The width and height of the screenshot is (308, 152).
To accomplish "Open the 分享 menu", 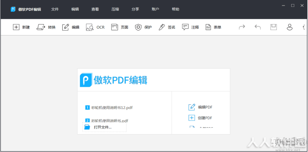I will (135, 9).
